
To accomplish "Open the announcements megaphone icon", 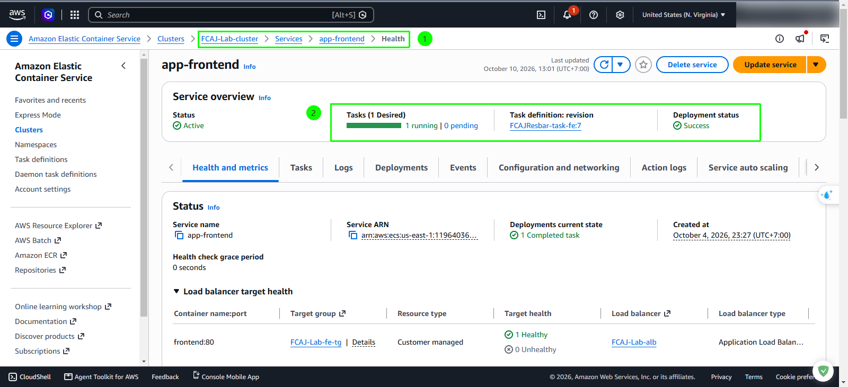I will [x=800, y=39].
